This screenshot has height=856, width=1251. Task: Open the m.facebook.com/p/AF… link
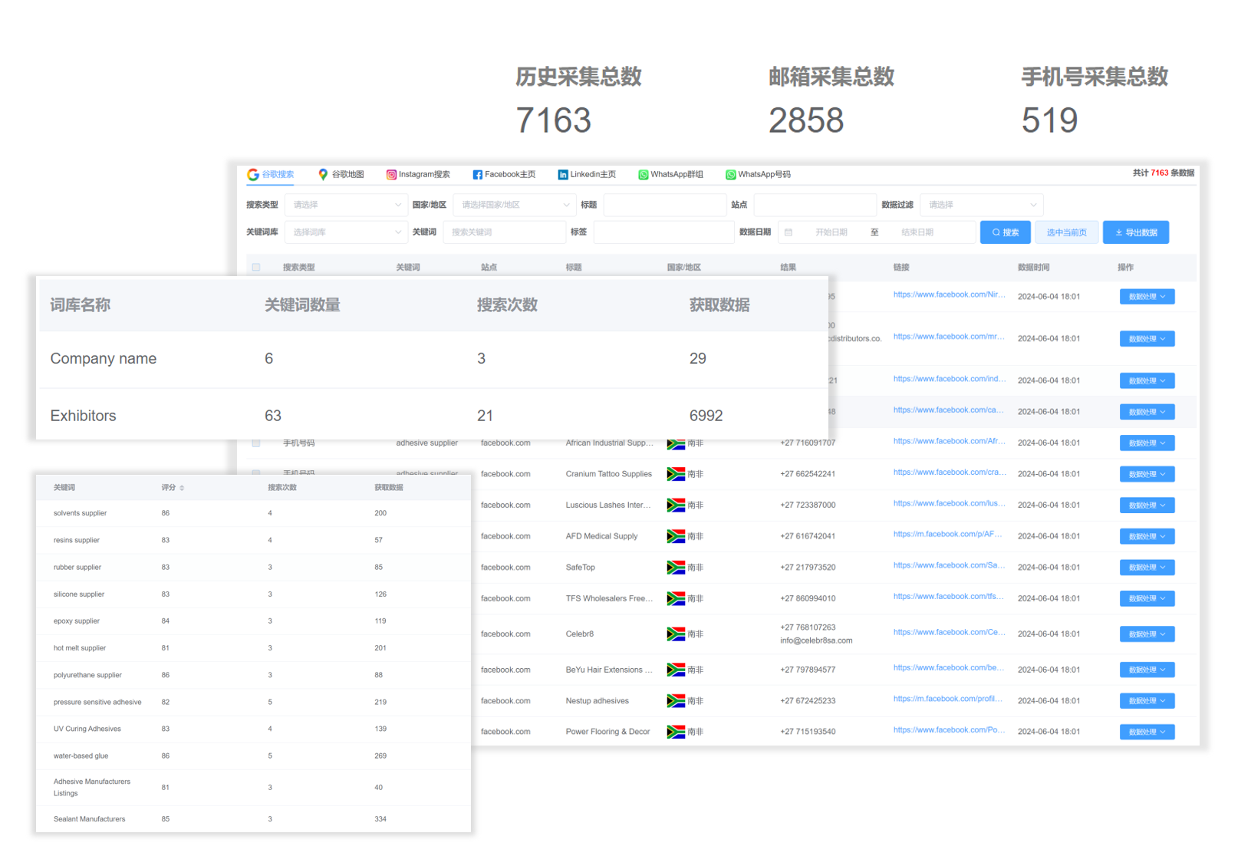pos(948,534)
